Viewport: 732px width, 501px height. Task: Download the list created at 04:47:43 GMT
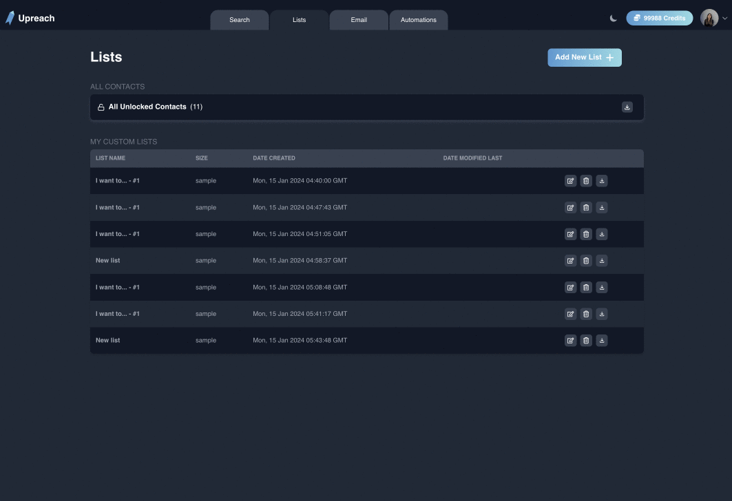(602, 208)
